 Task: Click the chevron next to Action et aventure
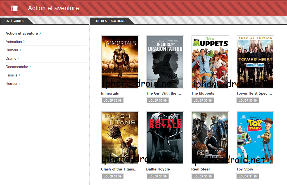[x=40, y=33]
